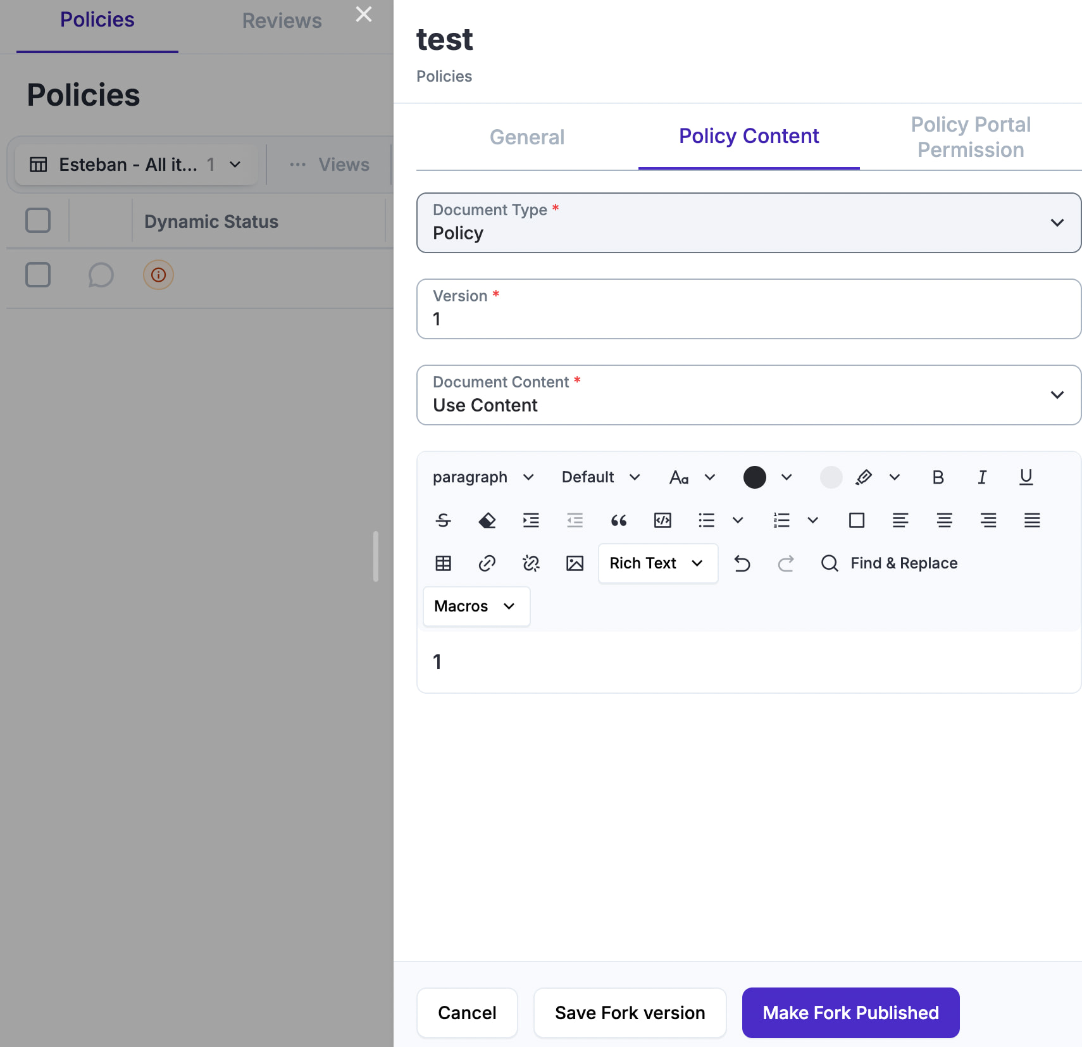Toggle underline text formatting
The image size is (1082, 1047).
pos(1026,477)
